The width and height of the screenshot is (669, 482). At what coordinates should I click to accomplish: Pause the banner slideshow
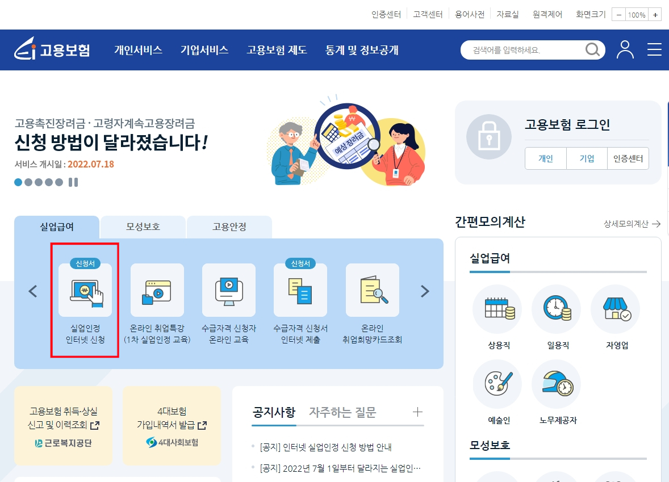[x=73, y=182]
